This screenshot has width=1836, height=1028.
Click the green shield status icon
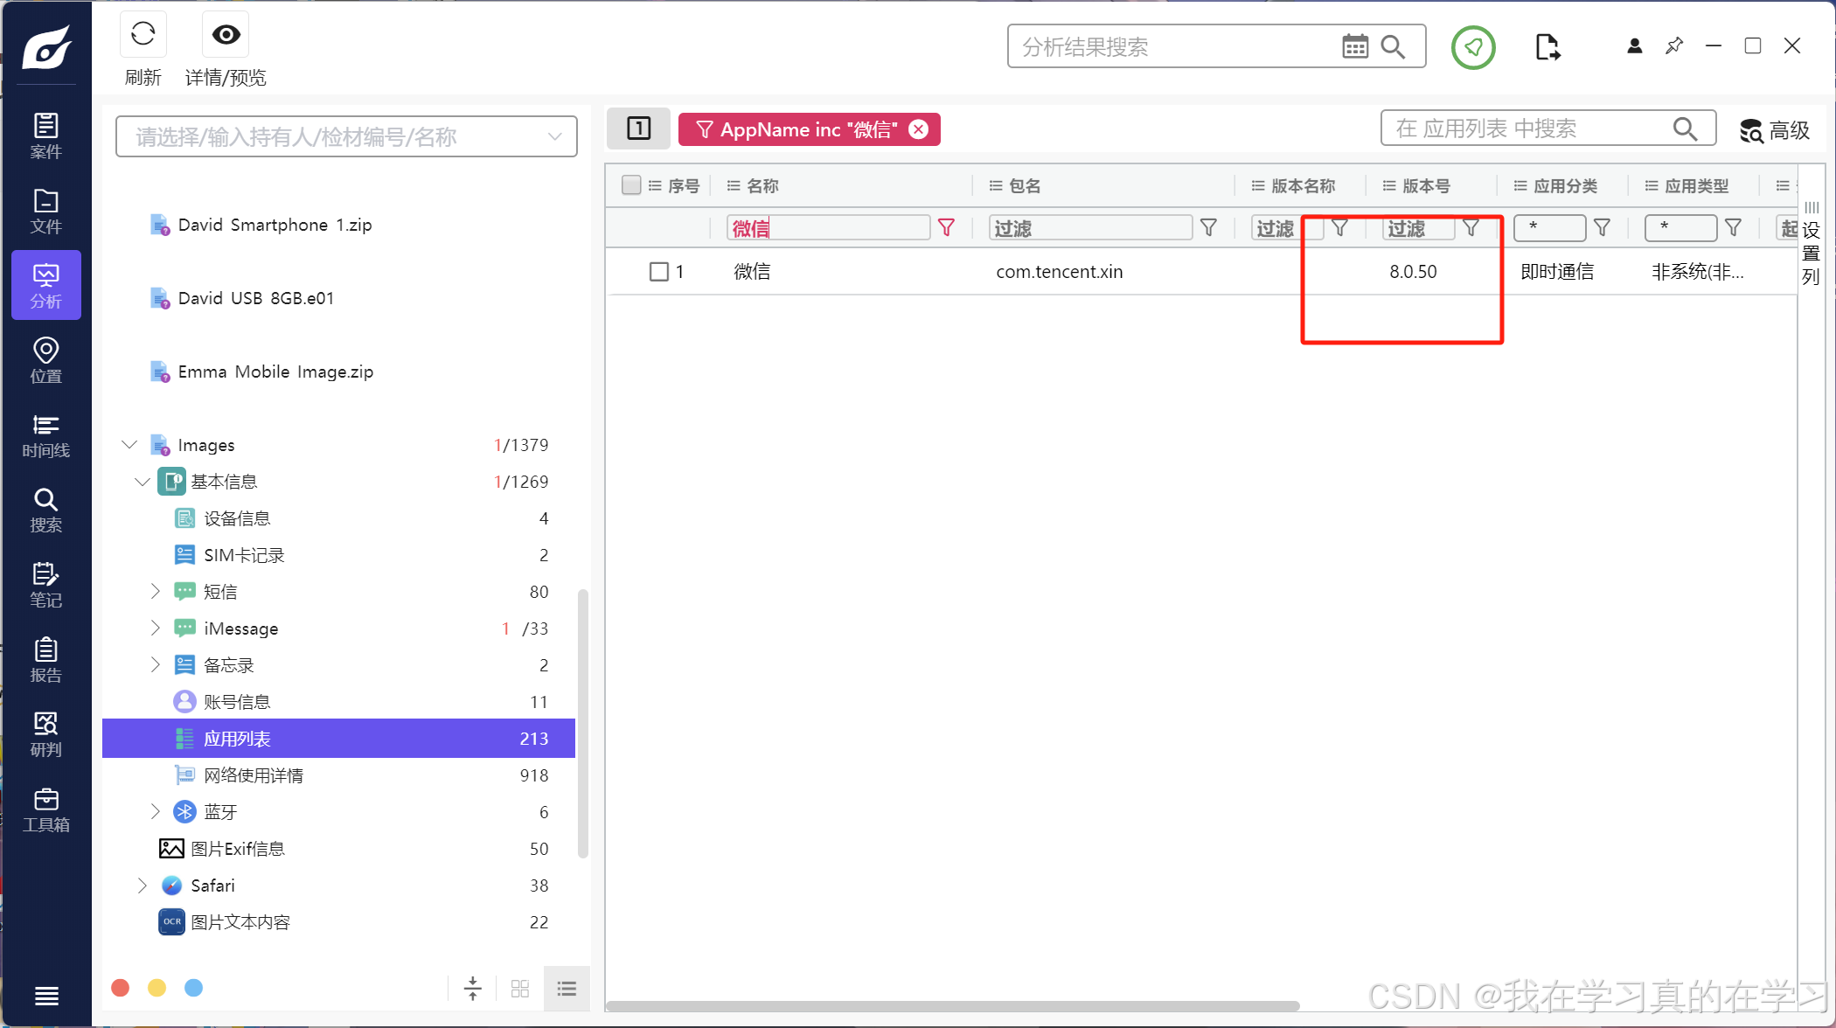(x=1473, y=47)
